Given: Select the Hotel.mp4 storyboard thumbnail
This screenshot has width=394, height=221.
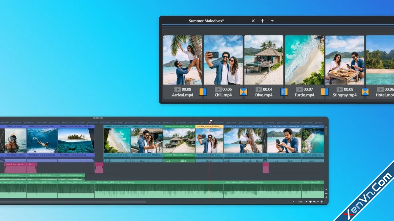Looking at the screenshot, I should click(380, 60).
